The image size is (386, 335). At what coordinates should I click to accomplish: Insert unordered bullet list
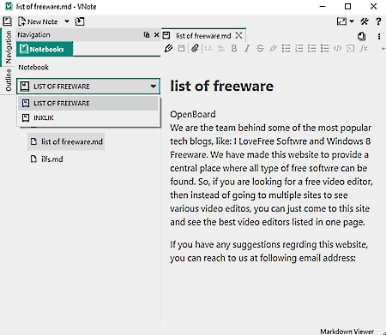286,48
